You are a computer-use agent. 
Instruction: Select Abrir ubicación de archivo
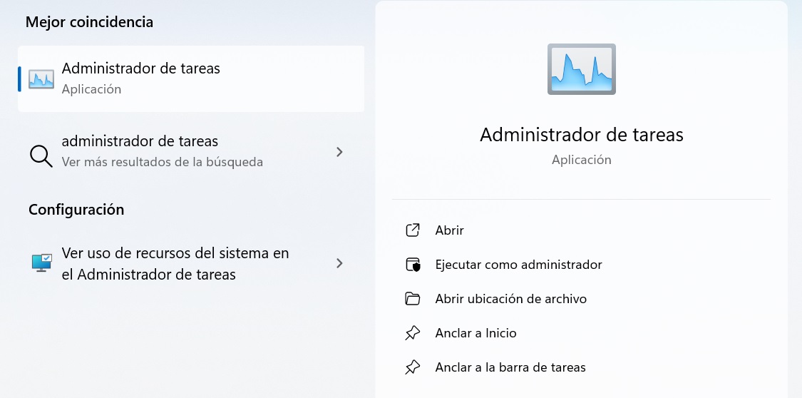(510, 299)
